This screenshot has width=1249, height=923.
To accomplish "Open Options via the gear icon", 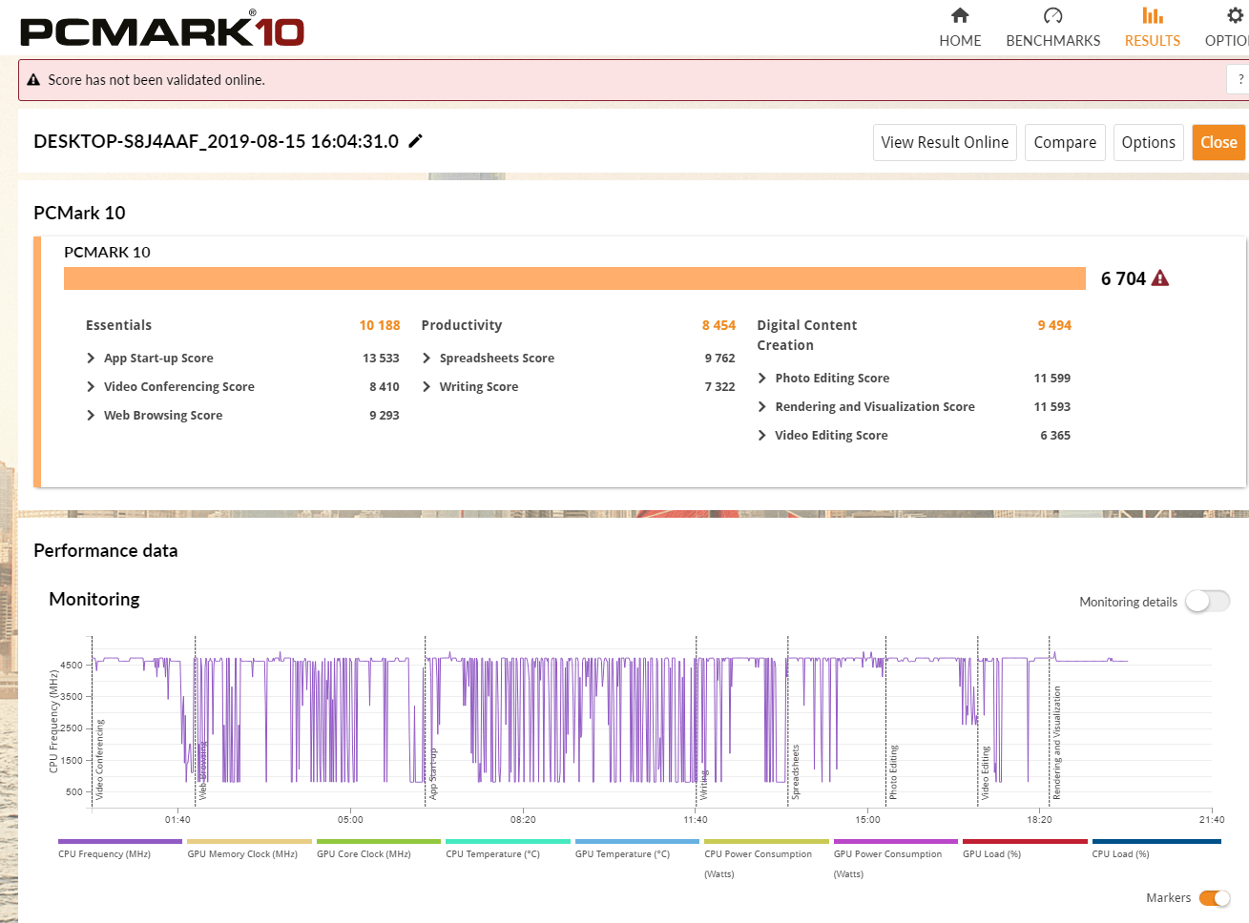I will pyautogui.click(x=1235, y=16).
